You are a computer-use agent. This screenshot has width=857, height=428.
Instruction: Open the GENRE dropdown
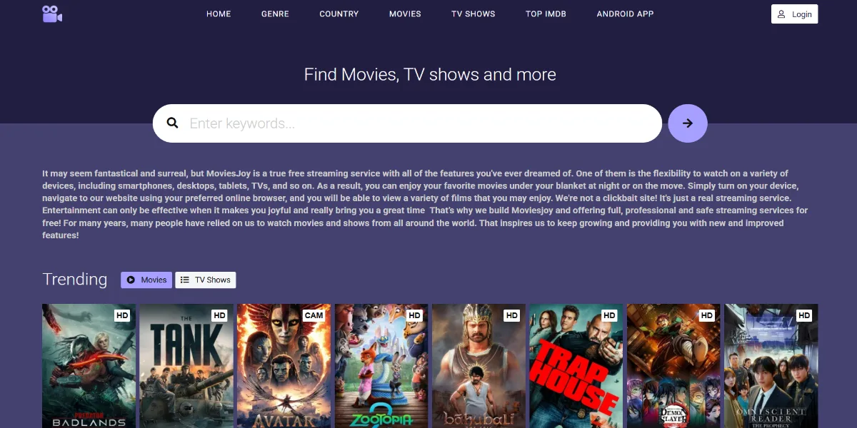(x=275, y=14)
